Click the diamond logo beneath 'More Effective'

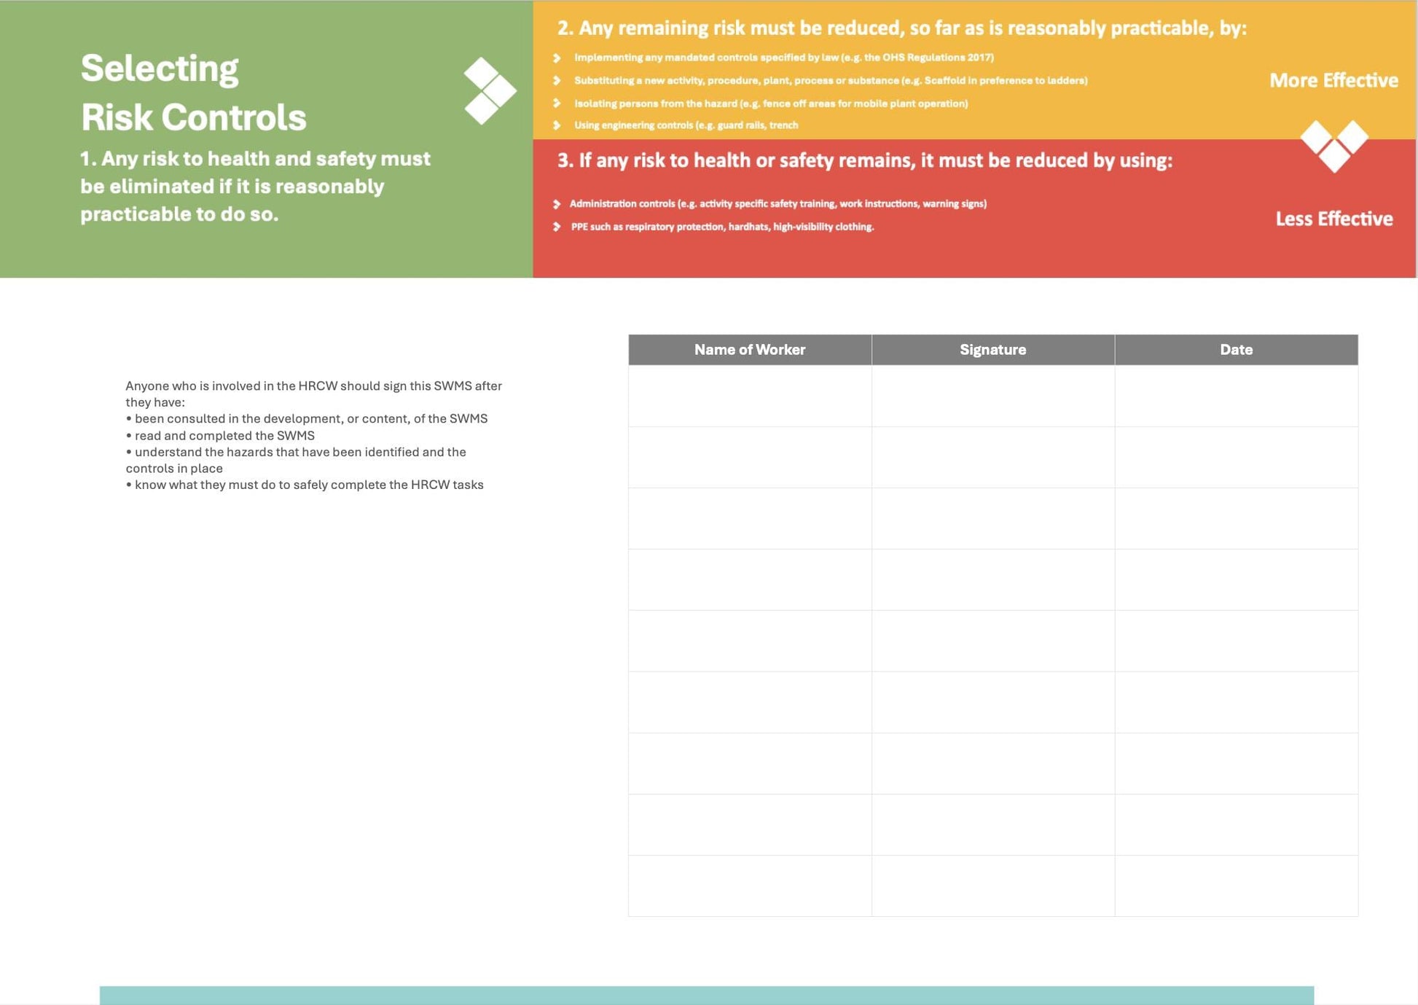(x=1334, y=146)
